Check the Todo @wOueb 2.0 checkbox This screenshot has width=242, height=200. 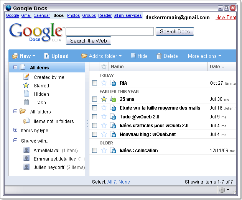pos(94,117)
